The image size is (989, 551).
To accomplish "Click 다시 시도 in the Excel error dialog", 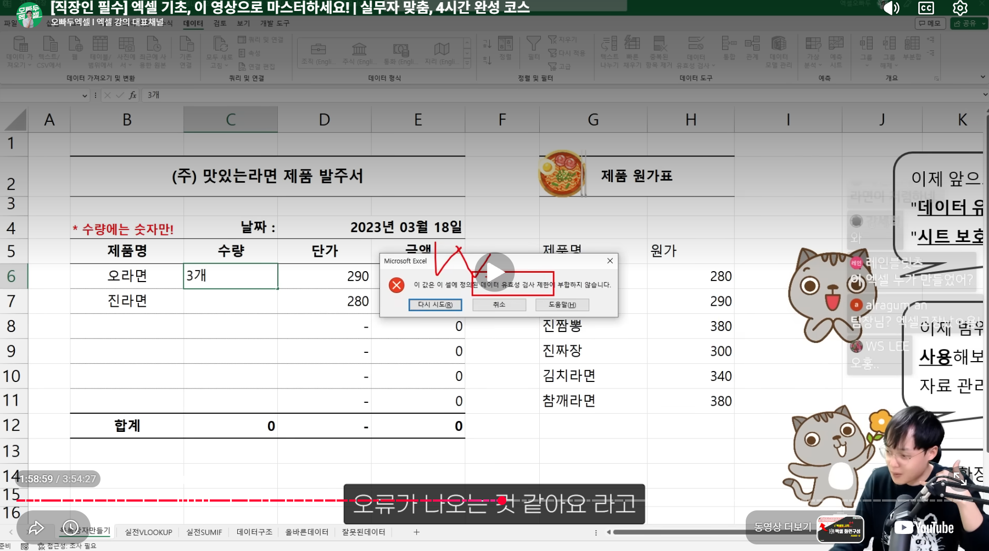I will 435,305.
